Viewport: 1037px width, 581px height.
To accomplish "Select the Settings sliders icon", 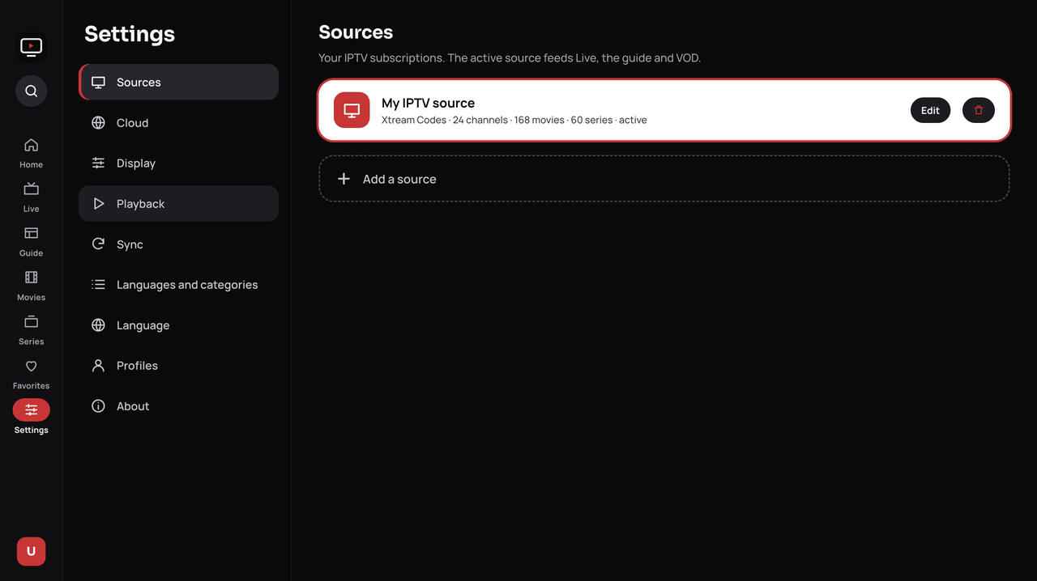I will click(x=31, y=410).
